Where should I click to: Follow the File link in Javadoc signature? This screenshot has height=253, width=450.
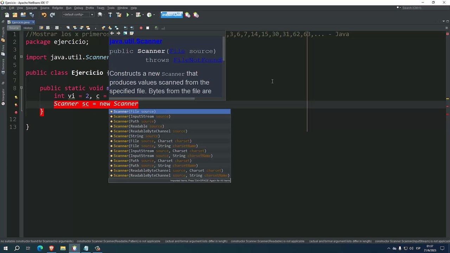pyautogui.click(x=177, y=51)
